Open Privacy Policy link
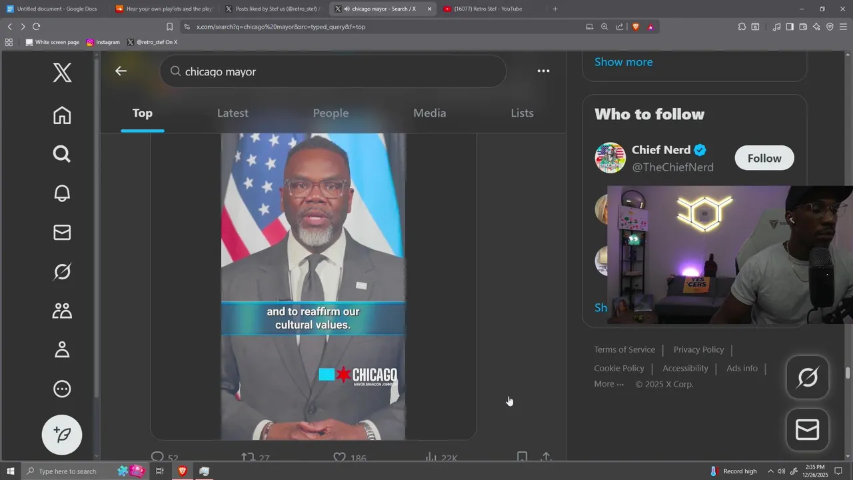 698,349
